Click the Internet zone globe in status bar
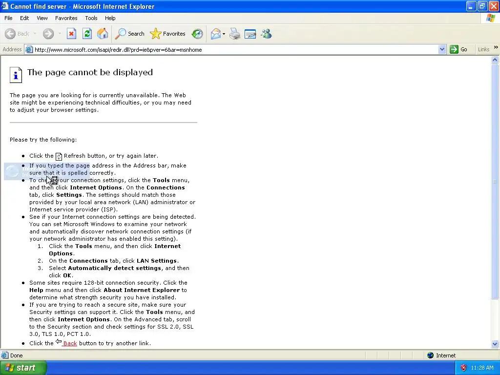 [431, 355]
